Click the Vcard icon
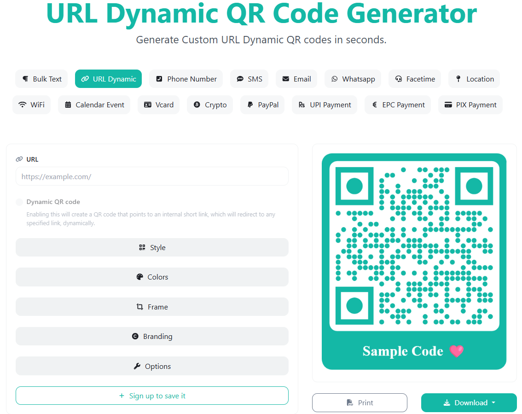 point(147,105)
